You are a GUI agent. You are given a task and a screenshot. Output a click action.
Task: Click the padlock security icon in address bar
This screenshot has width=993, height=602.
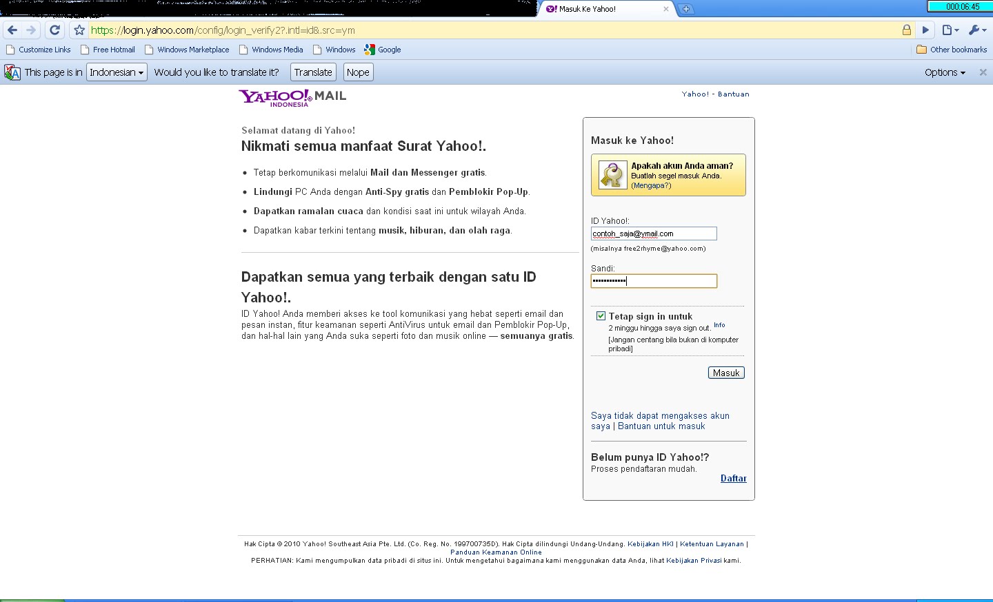click(x=907, y=30)
